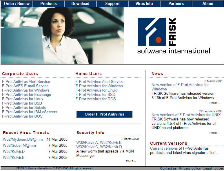Screen dimensions: 224x171
Task: Open the W32/Kelvir.A, W32/Kelvir.B security article
Action: (99, 142)
